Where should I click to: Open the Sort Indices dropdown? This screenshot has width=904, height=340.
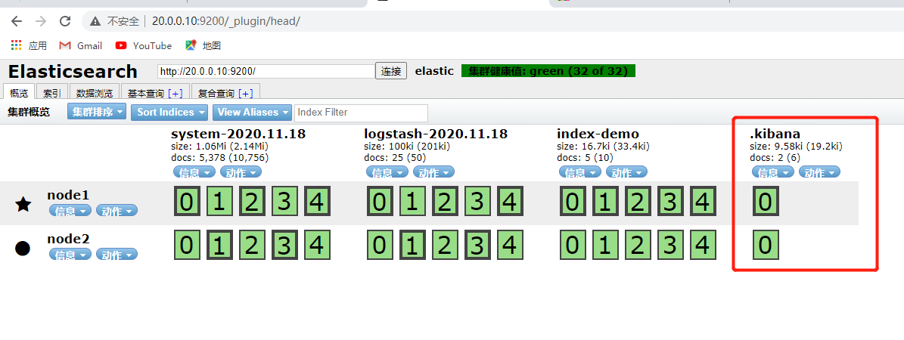pyautogui.click(x=169, y=112)
